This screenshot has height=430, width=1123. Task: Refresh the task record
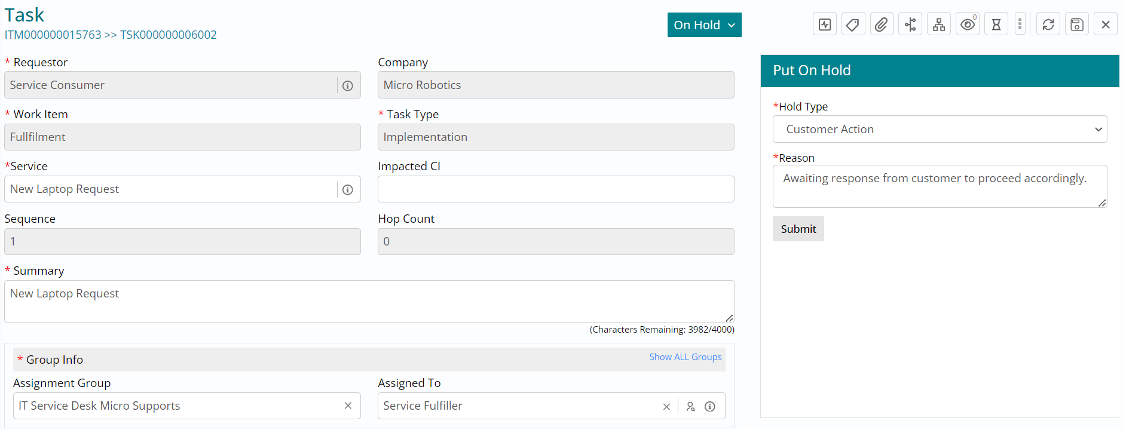click(1048, 24)
